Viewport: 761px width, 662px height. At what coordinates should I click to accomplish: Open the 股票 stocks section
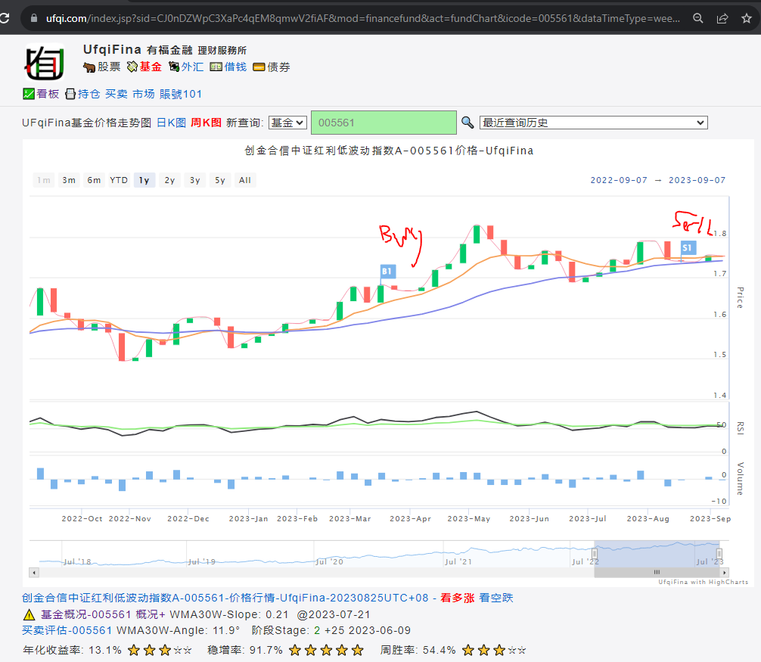(102, 67)
